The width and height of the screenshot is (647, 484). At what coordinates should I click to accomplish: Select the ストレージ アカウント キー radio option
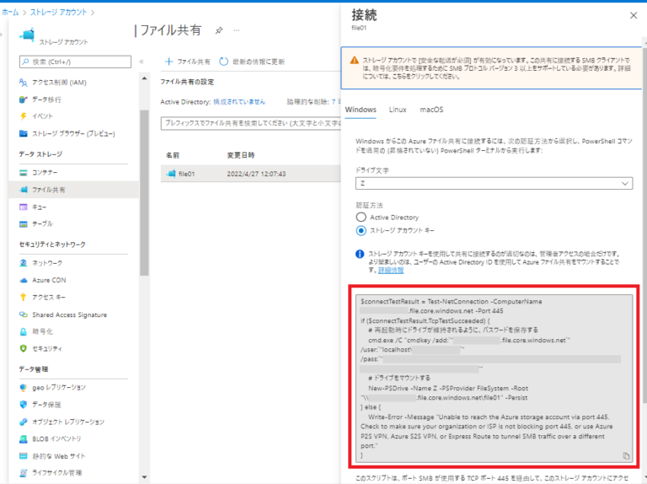361,230
